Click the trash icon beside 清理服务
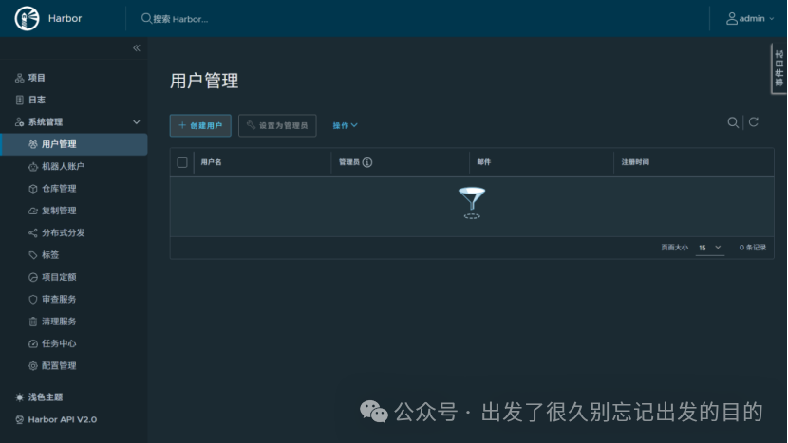The width and height of the screenshot is (788, 443). click(x=32, y=322)
